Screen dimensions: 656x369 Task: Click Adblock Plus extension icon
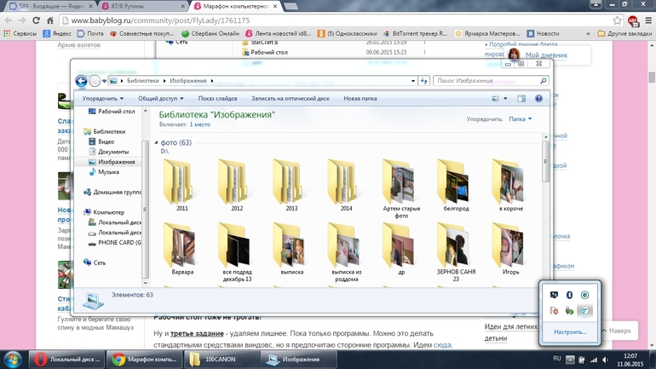pyautogui.click(x=633, y=20)
